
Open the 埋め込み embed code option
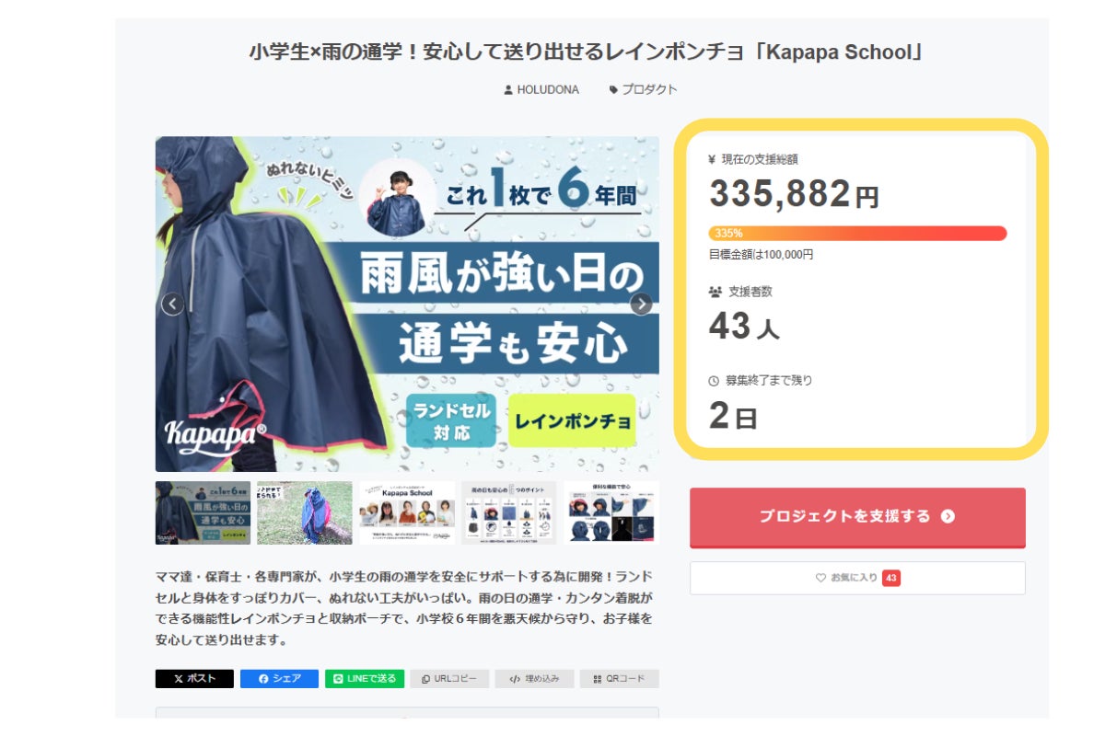534,679
